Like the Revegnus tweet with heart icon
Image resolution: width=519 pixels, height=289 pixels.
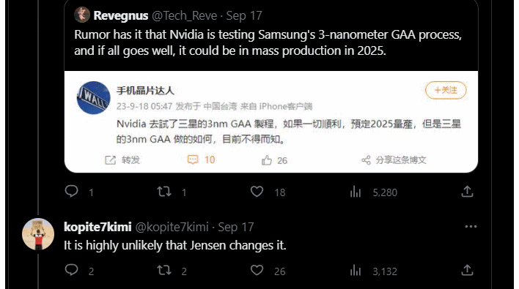pyautogui.click(x=257, y=192)
